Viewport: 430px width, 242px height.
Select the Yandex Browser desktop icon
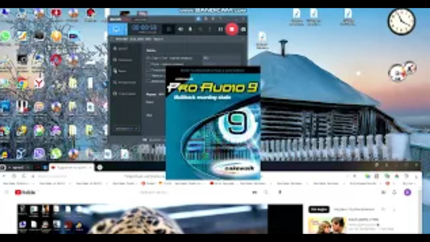coord(39,82)
